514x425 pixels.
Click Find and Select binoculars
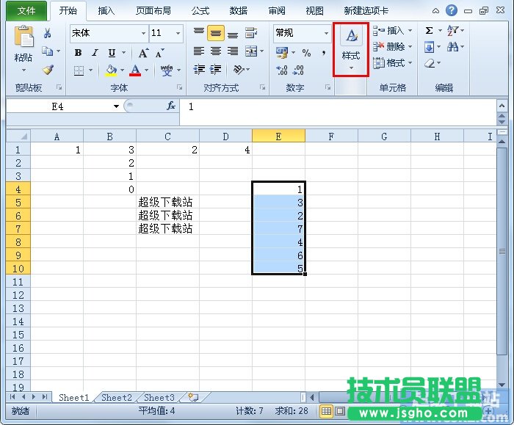pos(453,47)
